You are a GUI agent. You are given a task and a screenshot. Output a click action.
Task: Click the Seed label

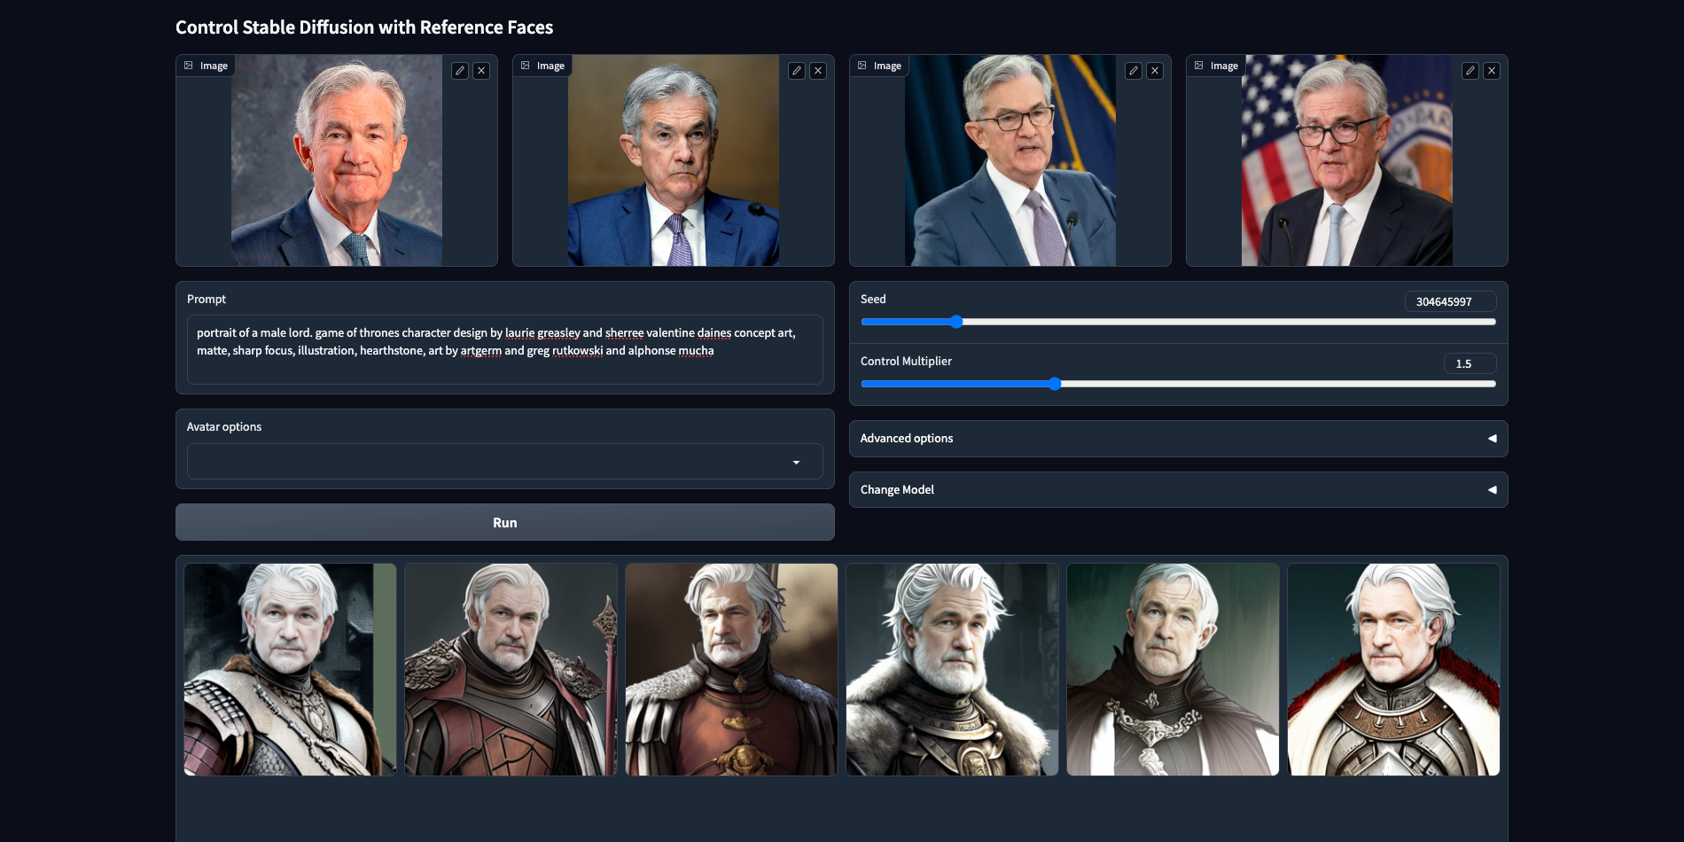coord(873,300)
